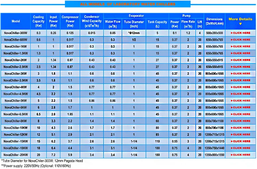Screen dimensions: 257x169
Task: Select the NovaChiller-300W model name
Action: (16, 33)
